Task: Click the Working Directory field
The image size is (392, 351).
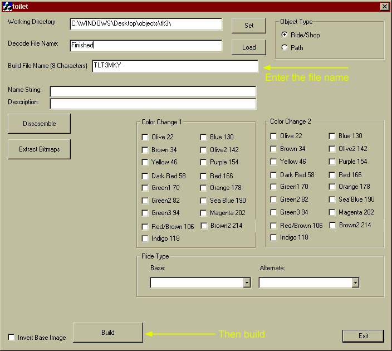Action: click(x=146, y=24)
